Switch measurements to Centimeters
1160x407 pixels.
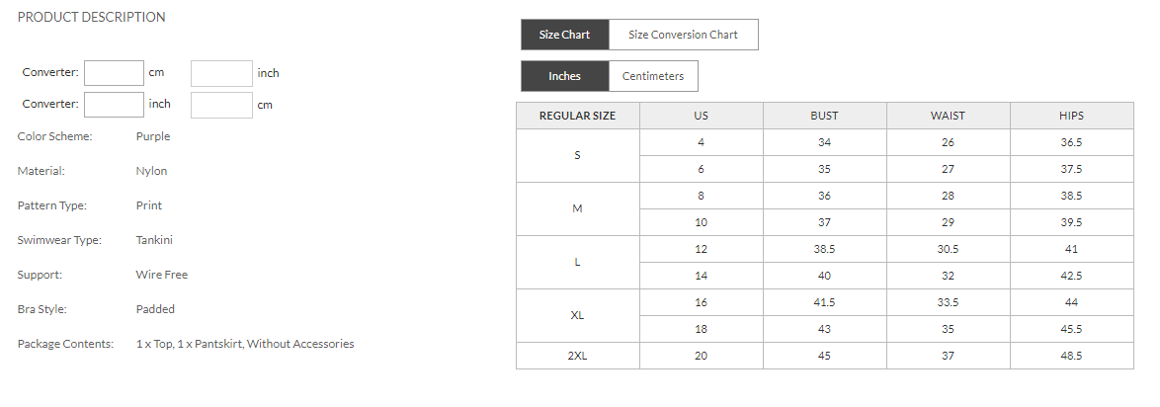point(652,76)
